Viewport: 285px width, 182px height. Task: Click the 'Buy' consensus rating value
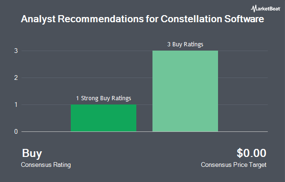pos(32,153)
